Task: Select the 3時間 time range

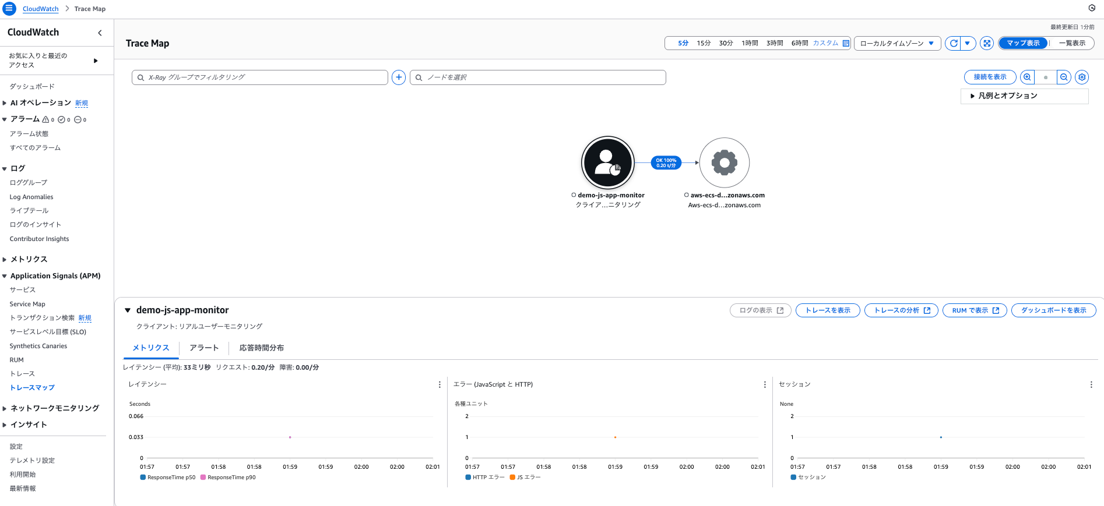Action: pos(775,43)
